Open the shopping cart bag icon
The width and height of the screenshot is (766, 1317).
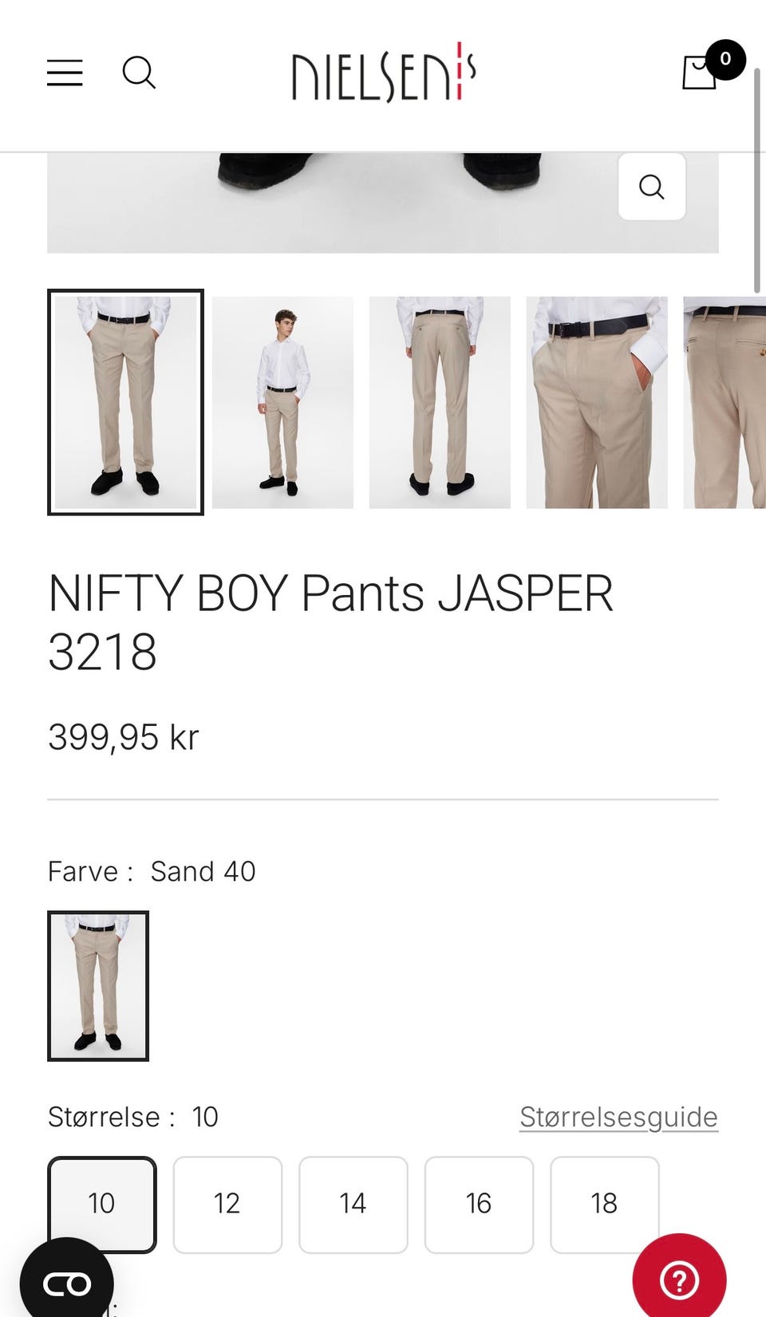coord(699,73)
